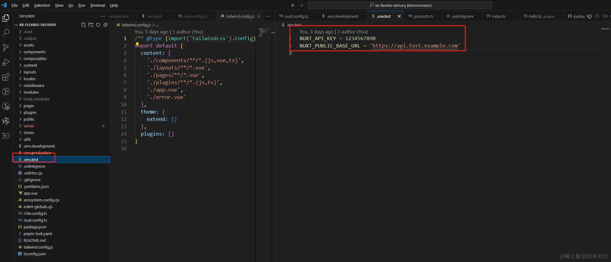Image resolution: width=611 pixels, height=262 pixels.
Task: Collapse all folders in Explorer
Action: pyautogui.click(x=106, y=25)
